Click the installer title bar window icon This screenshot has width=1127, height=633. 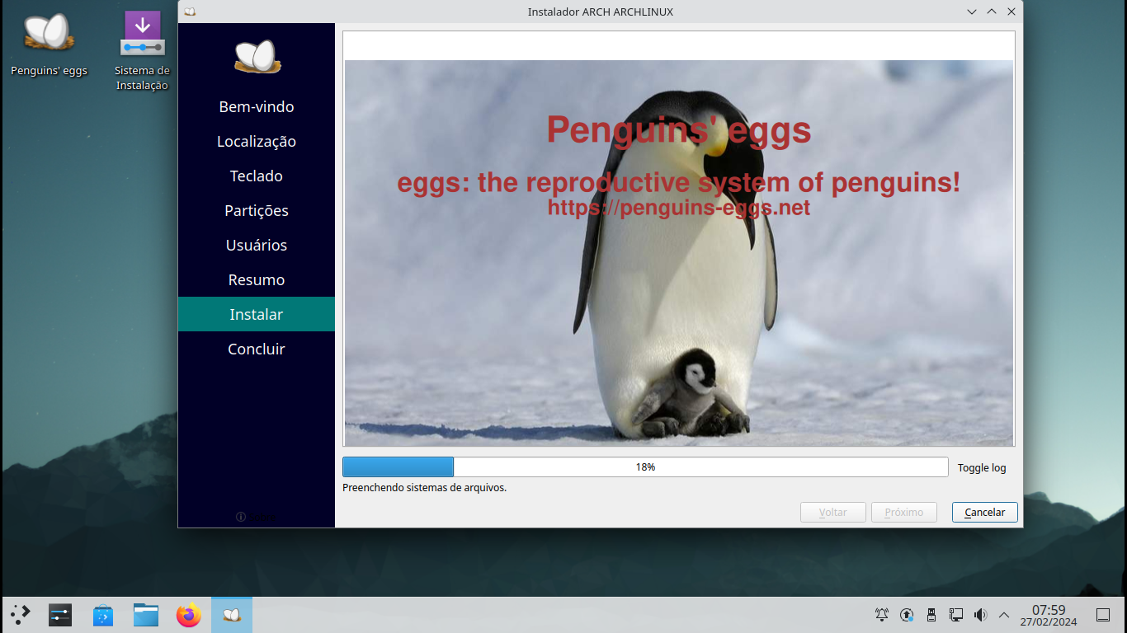tap(190, 12)
